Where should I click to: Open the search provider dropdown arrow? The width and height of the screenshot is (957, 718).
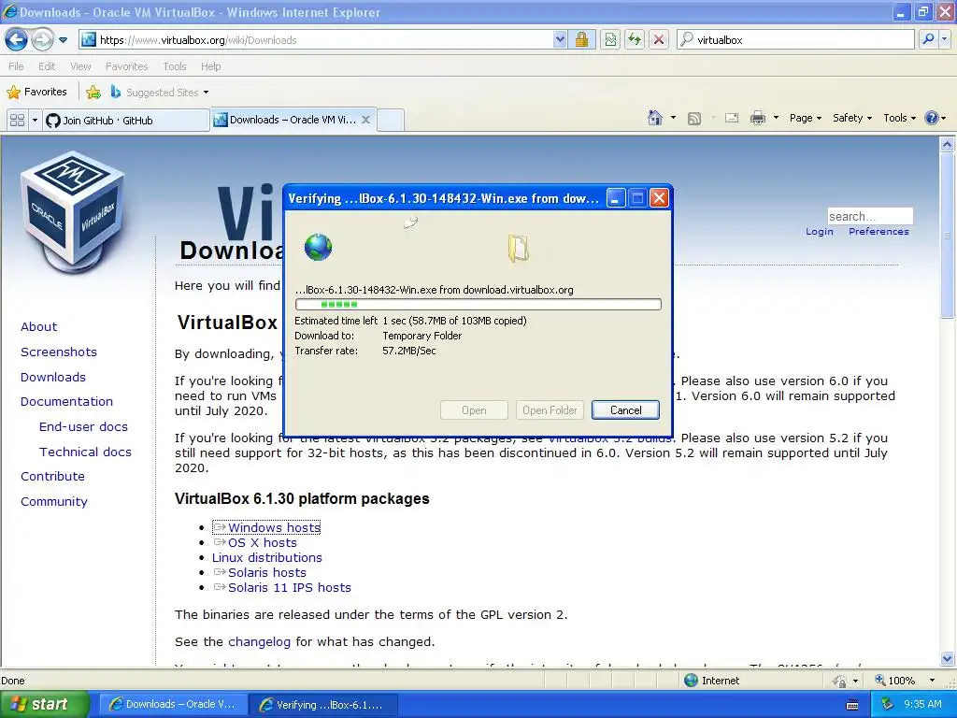(x=945, y=39)
